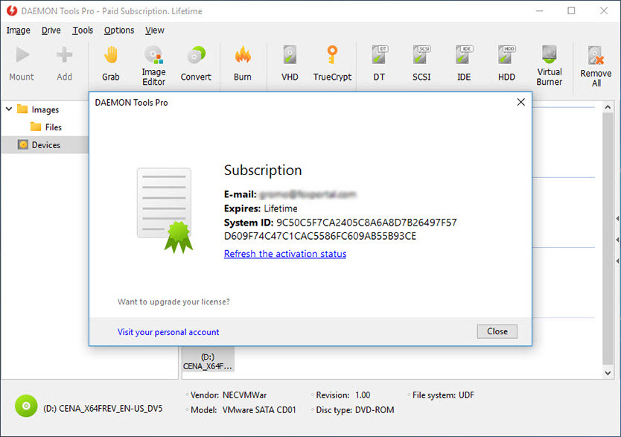
Task: Open the TrueCrypt tool
Action: [332, 63]
